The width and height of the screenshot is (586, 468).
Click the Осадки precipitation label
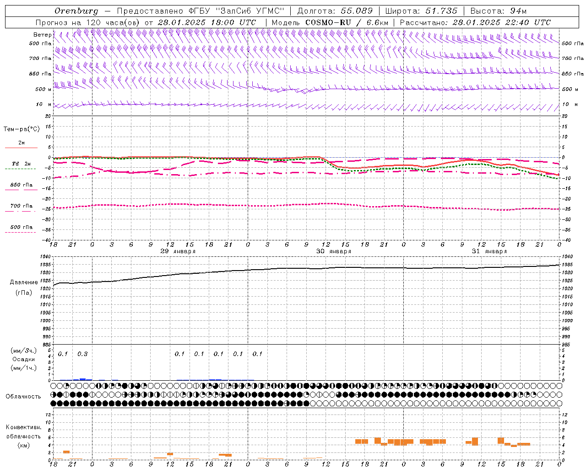coord(24,359)
